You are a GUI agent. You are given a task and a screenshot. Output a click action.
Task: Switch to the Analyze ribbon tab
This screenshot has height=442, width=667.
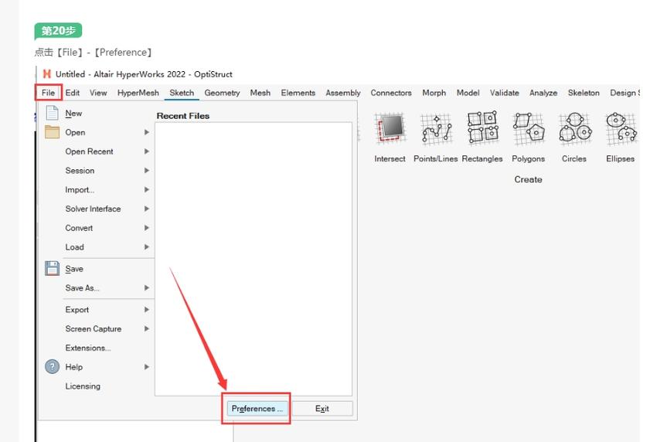(543, 93)
